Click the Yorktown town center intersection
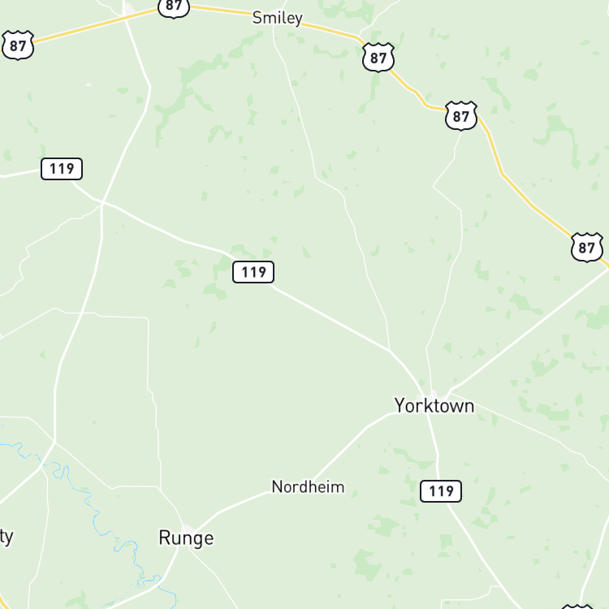Viewport: 609px width, 609px height. coord(434,394)
